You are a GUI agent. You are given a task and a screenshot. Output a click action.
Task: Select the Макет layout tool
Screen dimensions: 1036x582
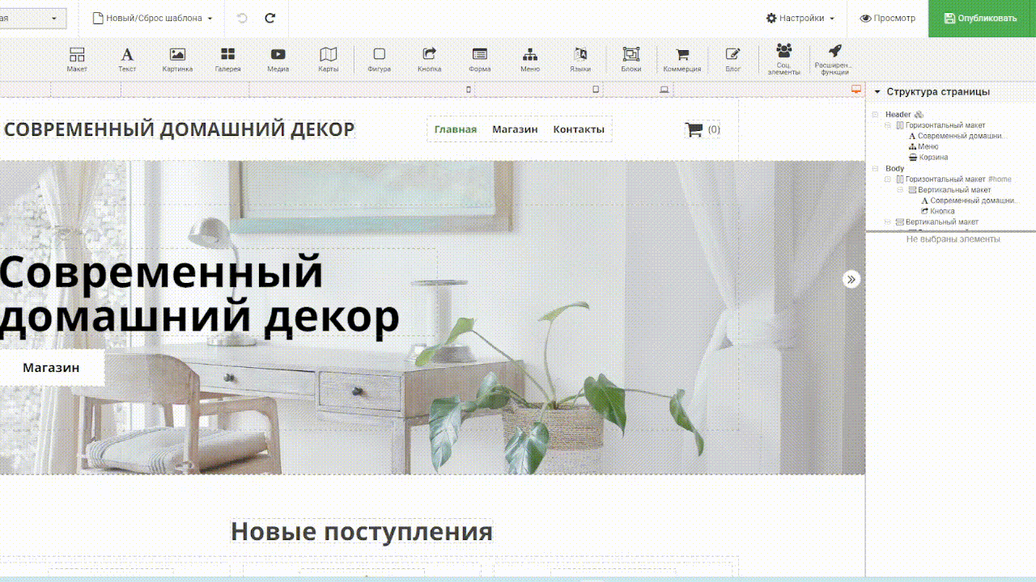pyautogui.click(x=77, y=59)
